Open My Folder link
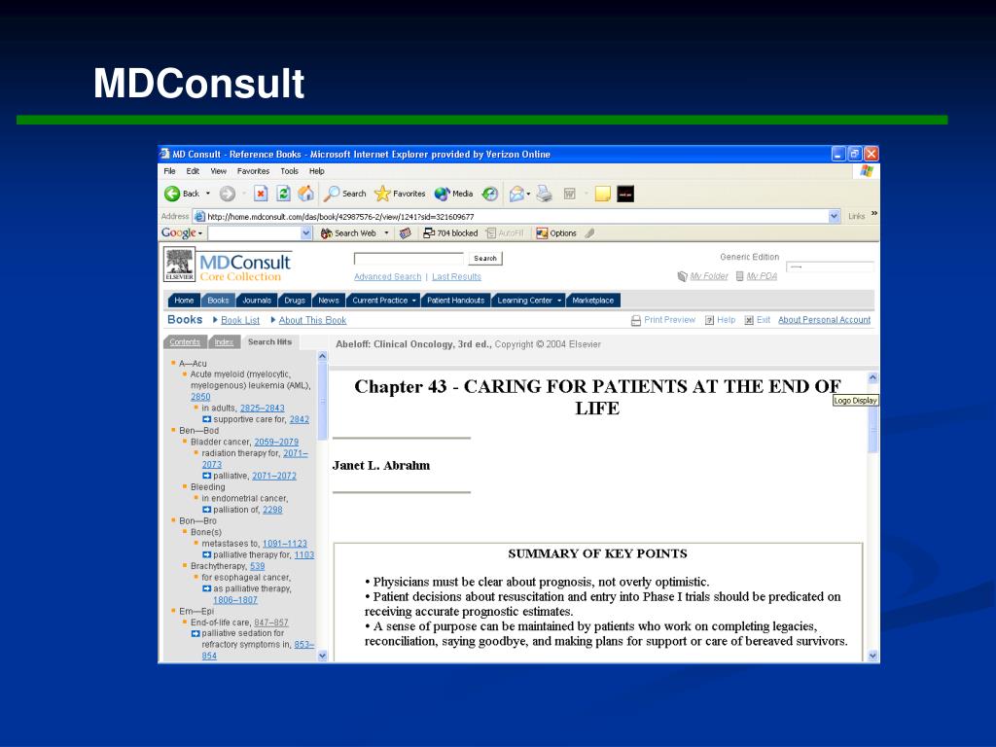The width and height of the screenshot is (996, 747). pyautogui.click(x=709, y=276)
